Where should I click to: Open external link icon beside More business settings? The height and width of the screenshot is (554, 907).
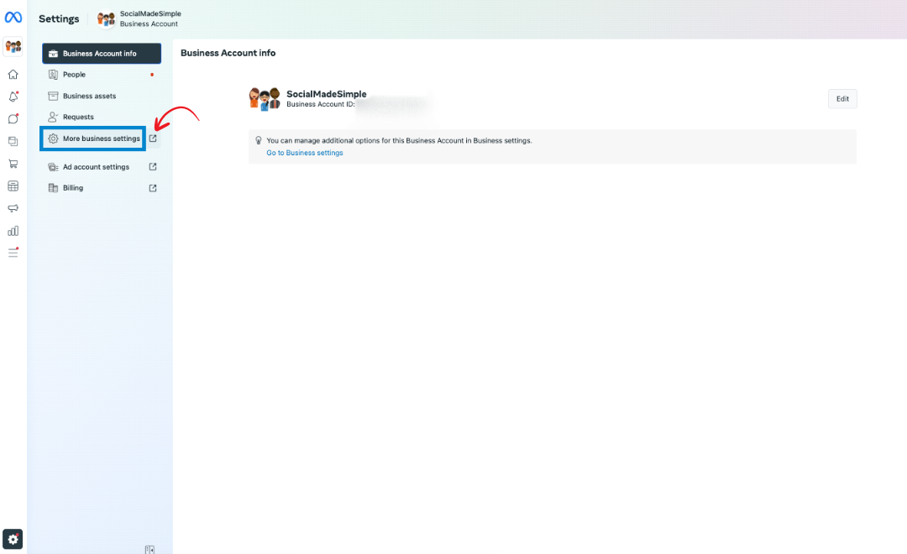click(153, 138)
